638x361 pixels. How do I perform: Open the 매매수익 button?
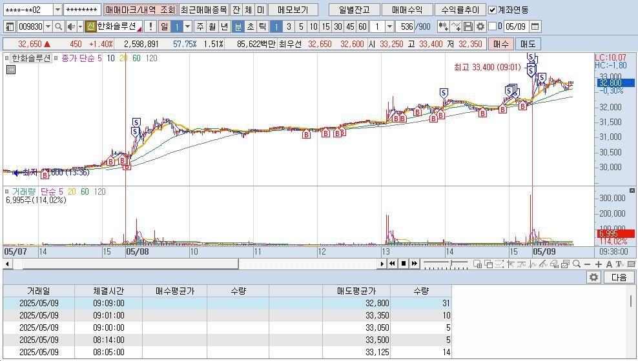(x=407, y=10)
